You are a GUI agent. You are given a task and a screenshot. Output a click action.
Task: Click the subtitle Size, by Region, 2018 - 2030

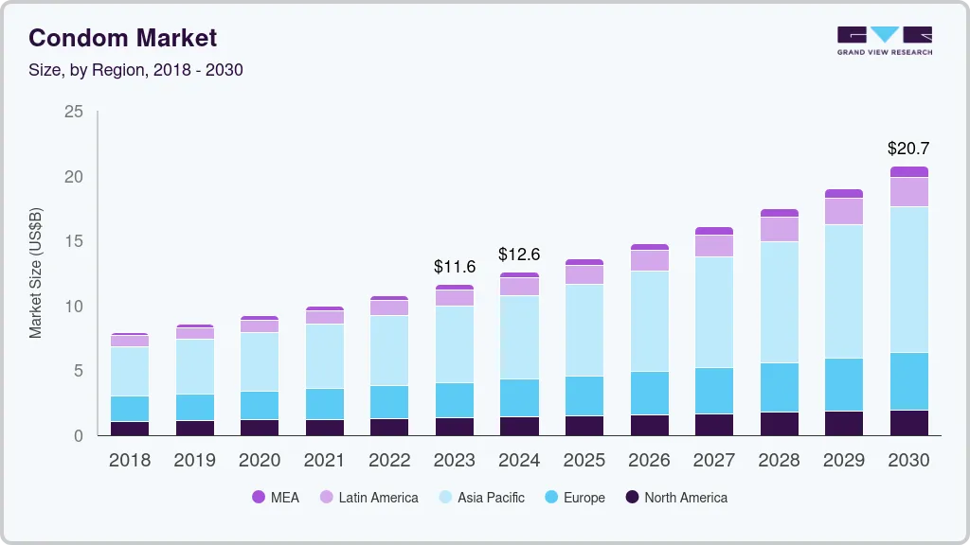(136, 70)
